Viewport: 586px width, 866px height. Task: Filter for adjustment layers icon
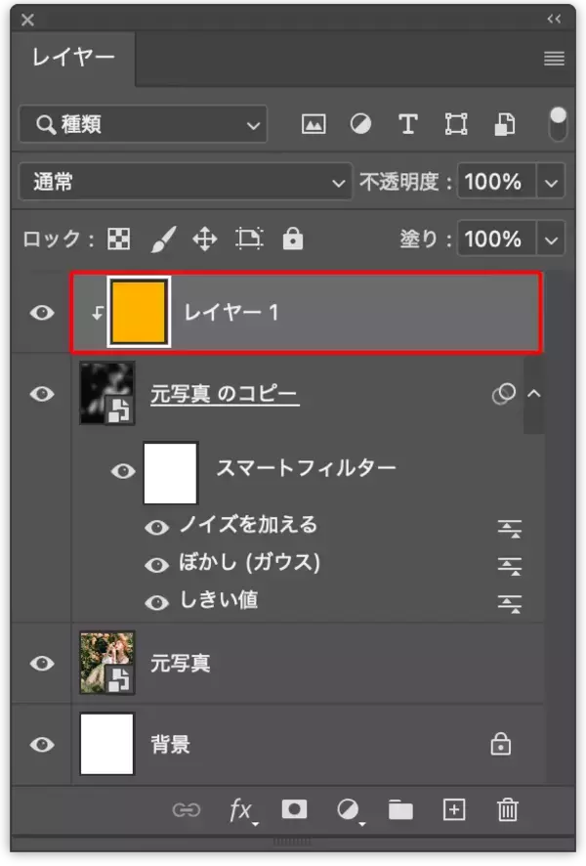point(360,124)
